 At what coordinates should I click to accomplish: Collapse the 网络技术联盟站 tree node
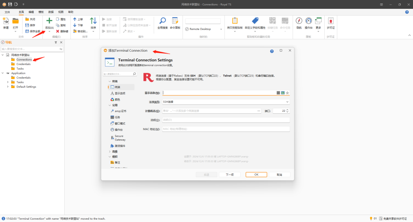[x=3, y=55]
